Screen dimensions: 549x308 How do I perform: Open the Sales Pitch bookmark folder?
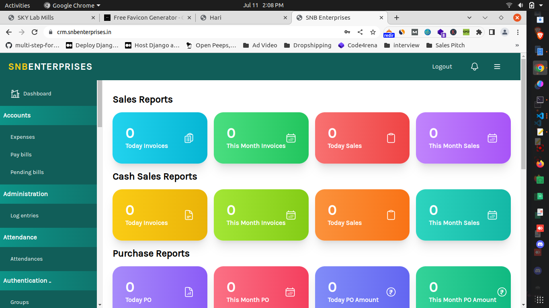(445, 45)
